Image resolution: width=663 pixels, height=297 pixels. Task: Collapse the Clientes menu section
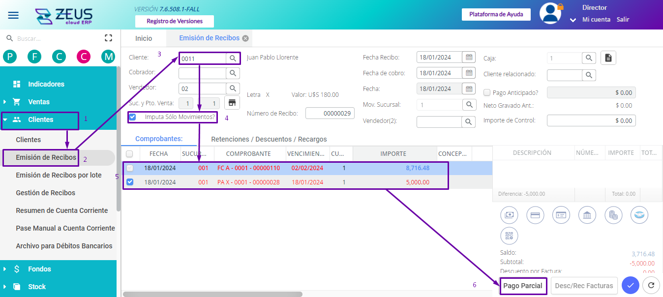click(x=5, y=119)
